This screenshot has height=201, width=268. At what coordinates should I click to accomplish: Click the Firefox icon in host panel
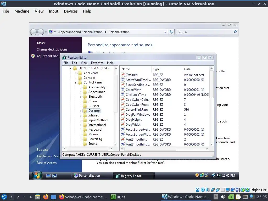click(46, 197)
